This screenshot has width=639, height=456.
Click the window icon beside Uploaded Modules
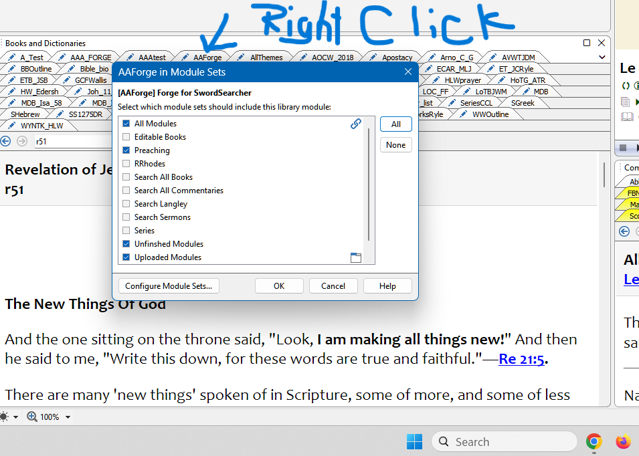[356, 257]
